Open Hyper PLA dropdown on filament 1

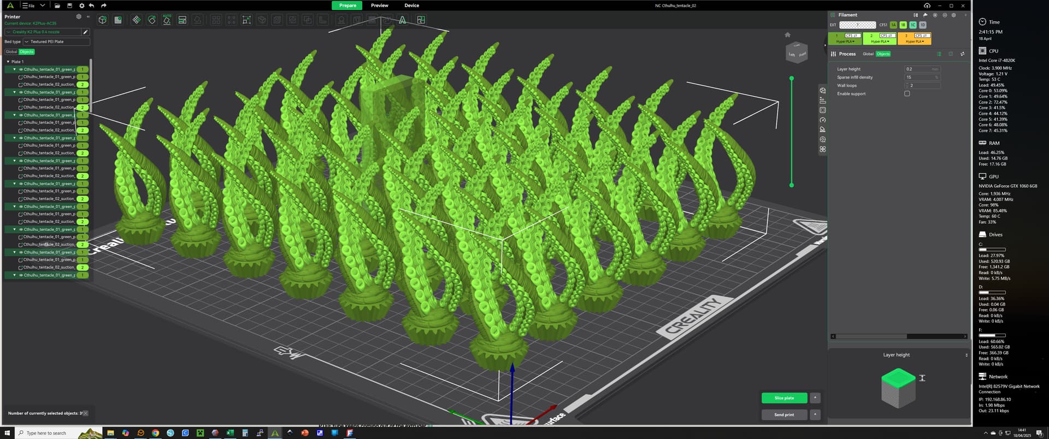[x=845, y=41]
